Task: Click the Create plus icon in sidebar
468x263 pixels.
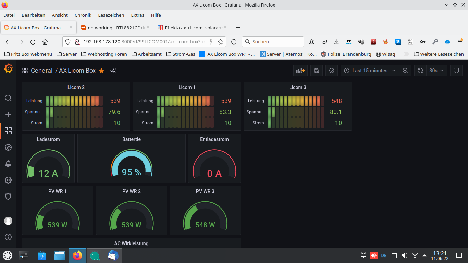Action: 8,114
